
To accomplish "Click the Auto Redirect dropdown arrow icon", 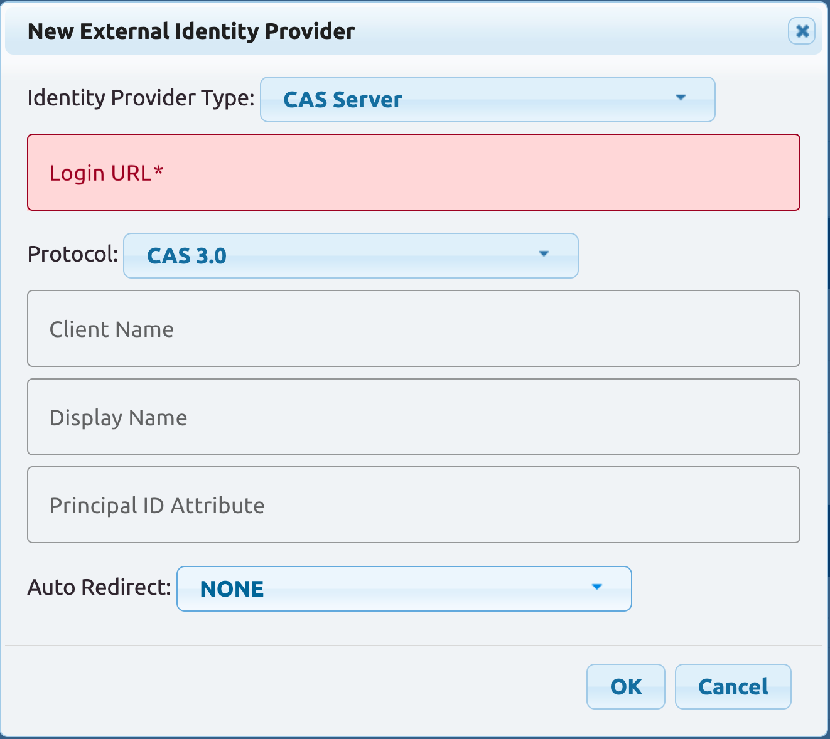I will (597, 587).
